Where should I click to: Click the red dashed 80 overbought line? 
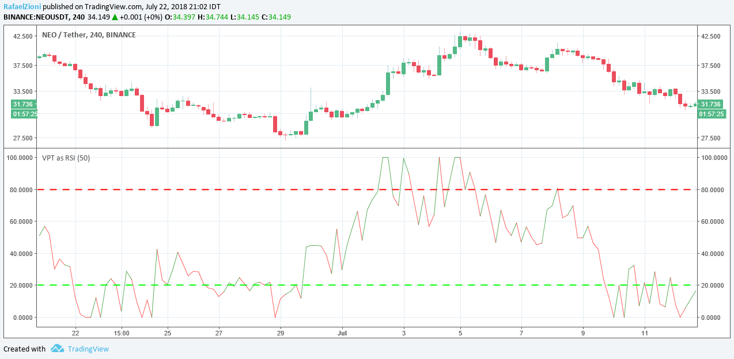(367, 189)
